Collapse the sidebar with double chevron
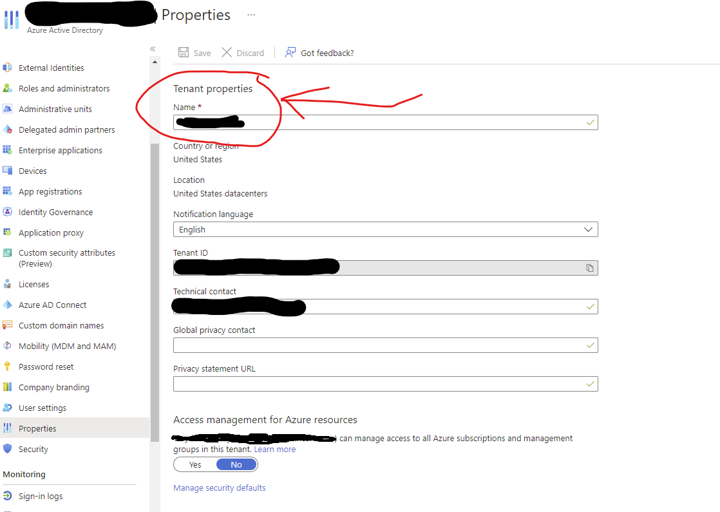720x512 pixels. click(x=153, y=49)
